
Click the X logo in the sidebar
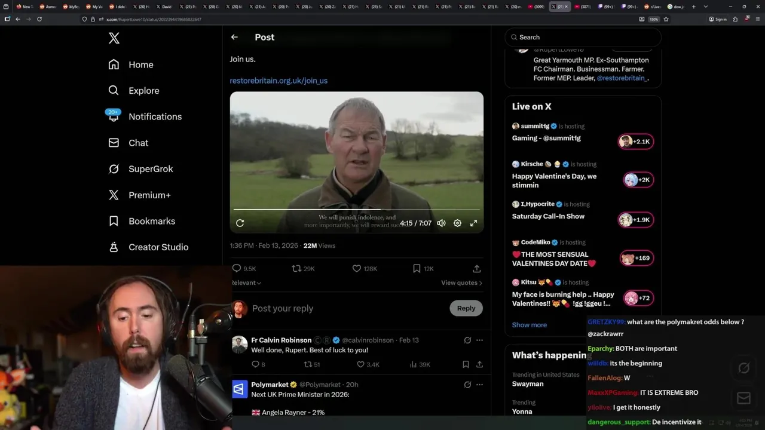click(x=114, y=38)
